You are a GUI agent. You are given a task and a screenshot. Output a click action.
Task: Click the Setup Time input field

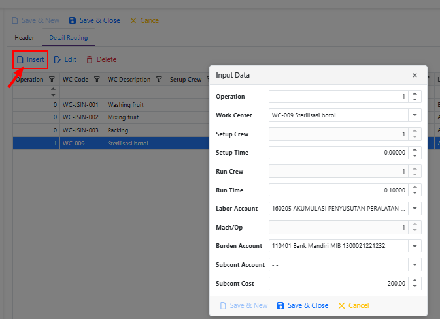tap(339, 153)
